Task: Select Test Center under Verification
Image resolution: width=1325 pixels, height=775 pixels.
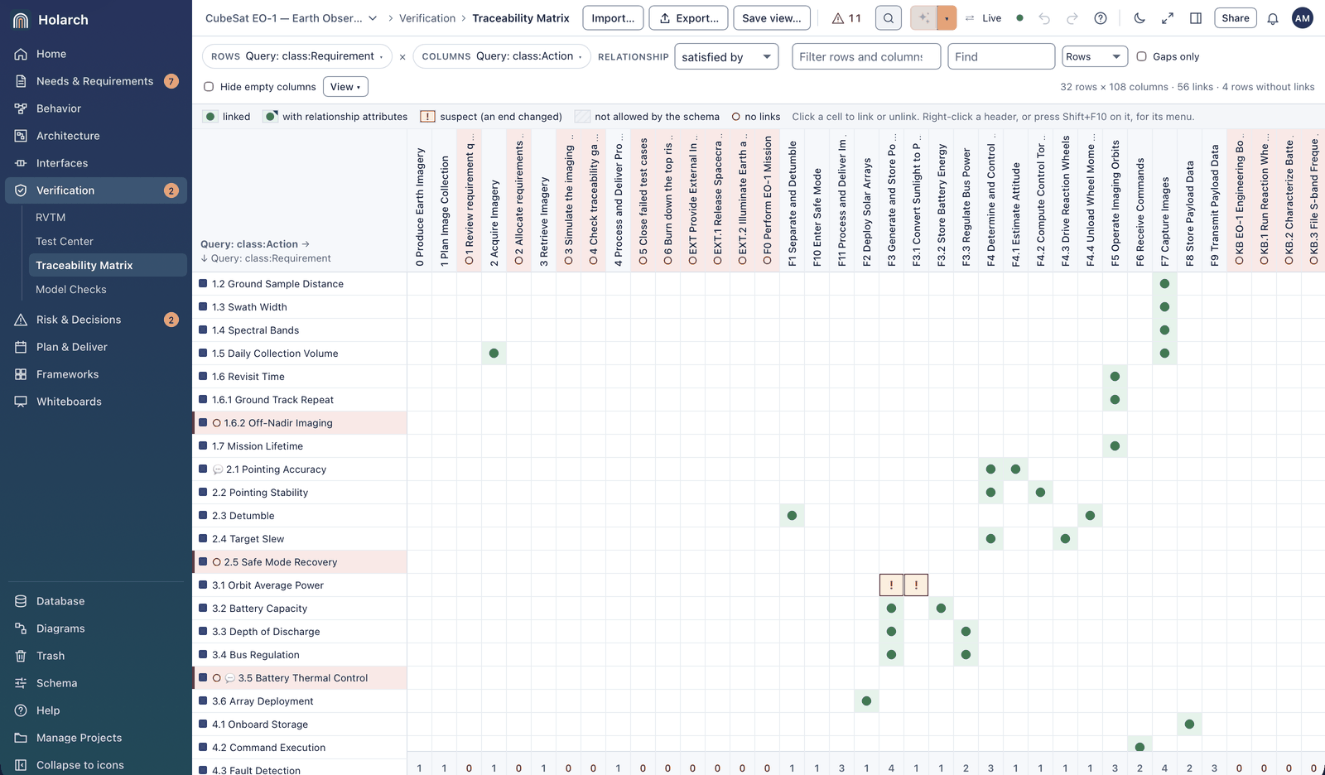Action: 106,241
